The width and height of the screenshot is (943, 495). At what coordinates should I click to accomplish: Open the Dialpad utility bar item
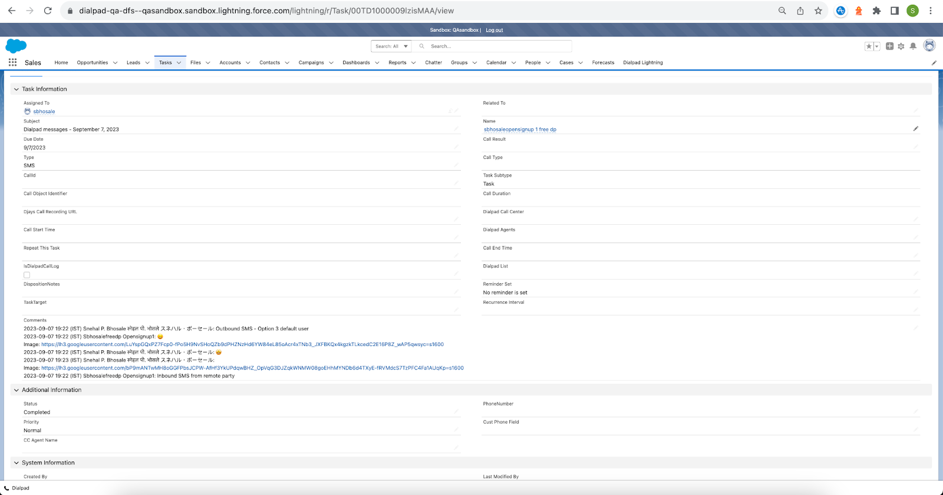pyautogui.click(x=17, y=488)
